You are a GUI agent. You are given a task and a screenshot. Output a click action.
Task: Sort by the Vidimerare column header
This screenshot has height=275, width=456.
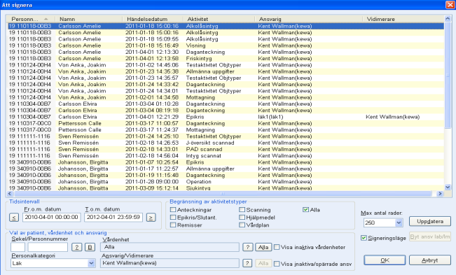[x=403, y=19]
